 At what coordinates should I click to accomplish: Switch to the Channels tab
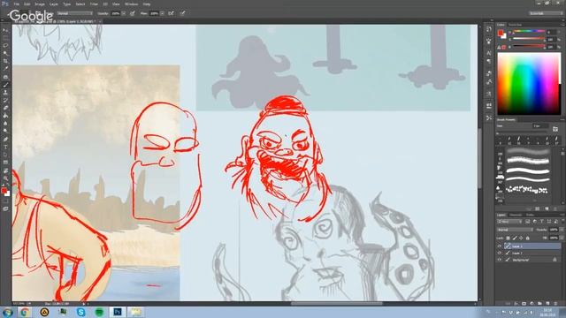[516, 215]
